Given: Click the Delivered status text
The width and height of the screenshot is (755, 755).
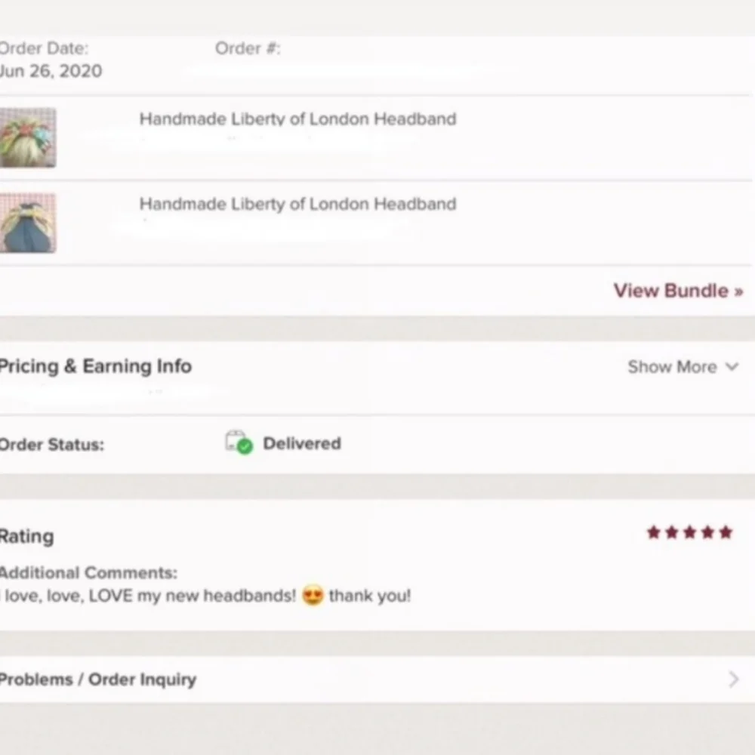Looking at the screenshot, I should (302, 443).
